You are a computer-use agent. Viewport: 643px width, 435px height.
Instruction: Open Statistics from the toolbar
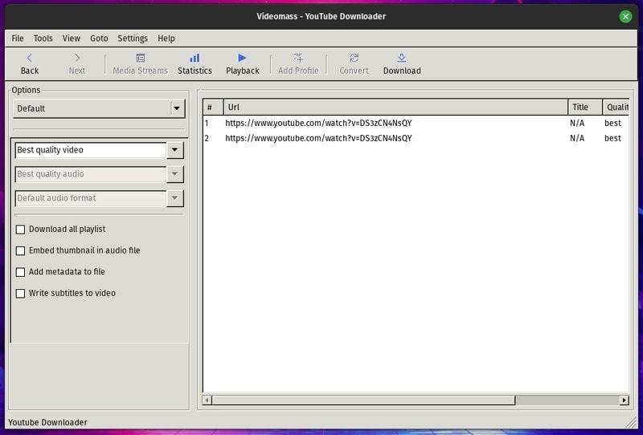[x=195, y=59]
